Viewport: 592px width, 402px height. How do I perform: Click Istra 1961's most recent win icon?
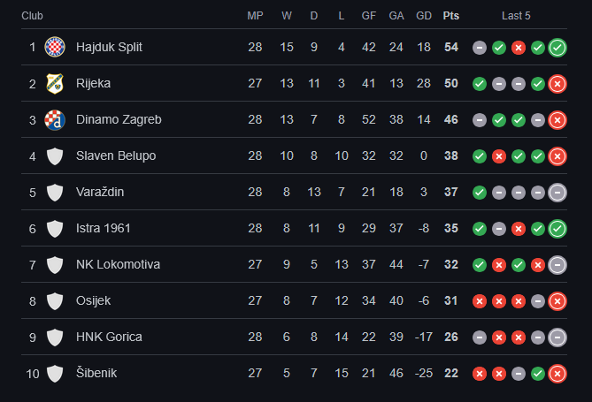tap(557, 228)
